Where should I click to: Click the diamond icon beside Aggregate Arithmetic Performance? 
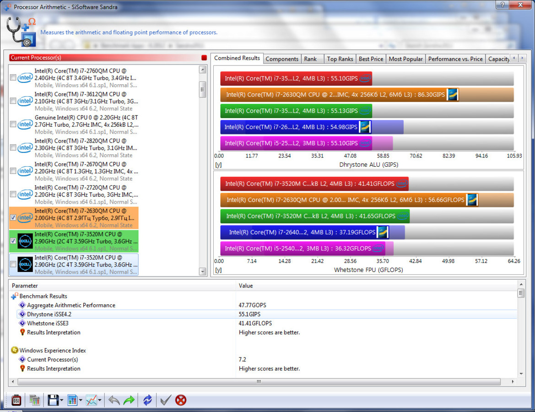pos(22,305)
